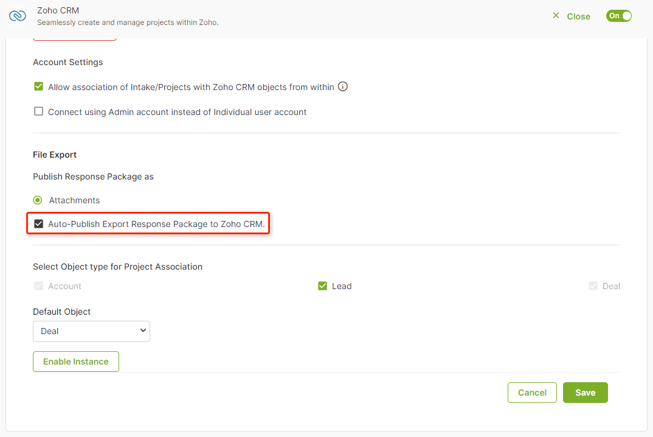Viewport: 653px width, 437px height.
Task: Enable Connect using Admin account checkbox
Action: click(x=39, y=112)
